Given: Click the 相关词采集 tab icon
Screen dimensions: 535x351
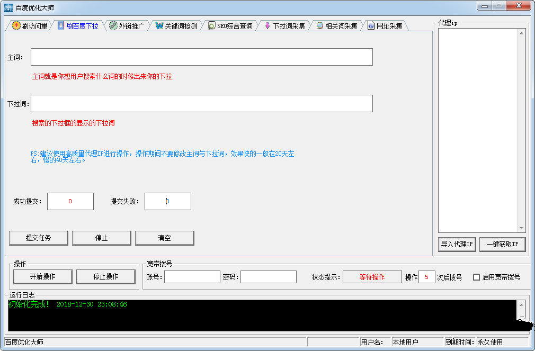Looking at the screenshot, I should 320,25.
